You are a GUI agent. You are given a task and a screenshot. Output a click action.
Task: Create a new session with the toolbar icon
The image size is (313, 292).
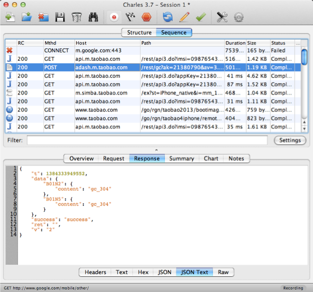tap(10, 17)
